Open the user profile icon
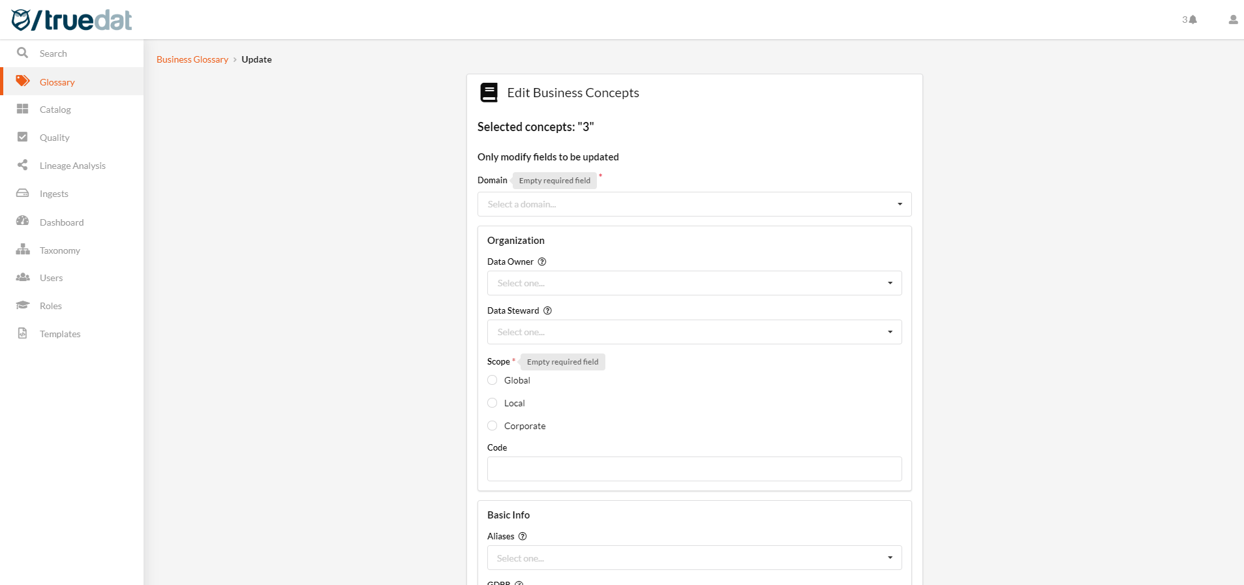Image resolution: width=1244 pixels, height=585 pixels. tap(1232, 20)
